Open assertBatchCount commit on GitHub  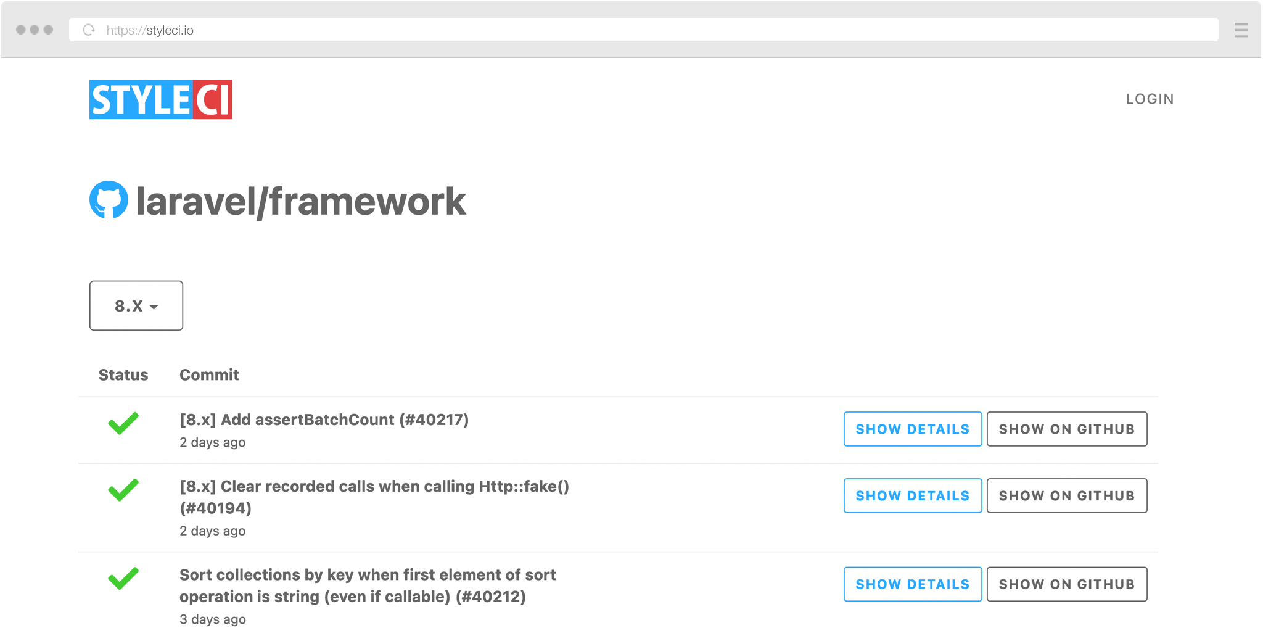[x=1067, y=429]
